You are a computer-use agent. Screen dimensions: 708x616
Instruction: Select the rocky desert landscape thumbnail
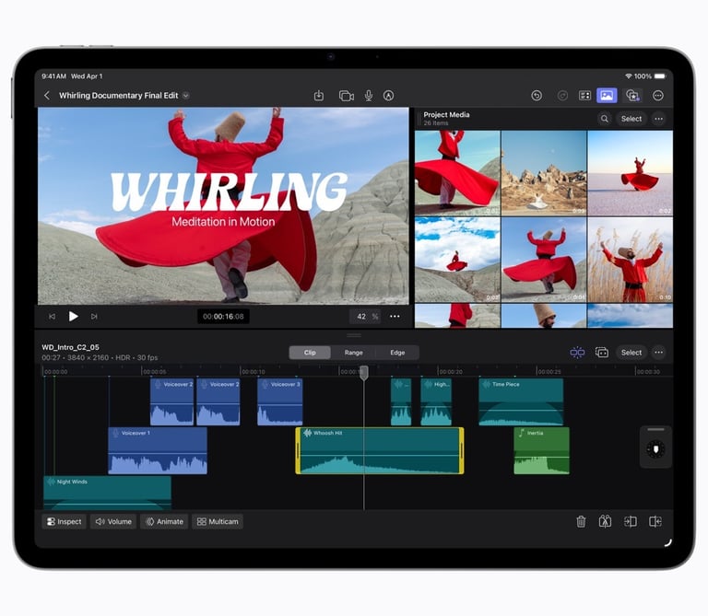pyautogui.click(x=544, y=173)
